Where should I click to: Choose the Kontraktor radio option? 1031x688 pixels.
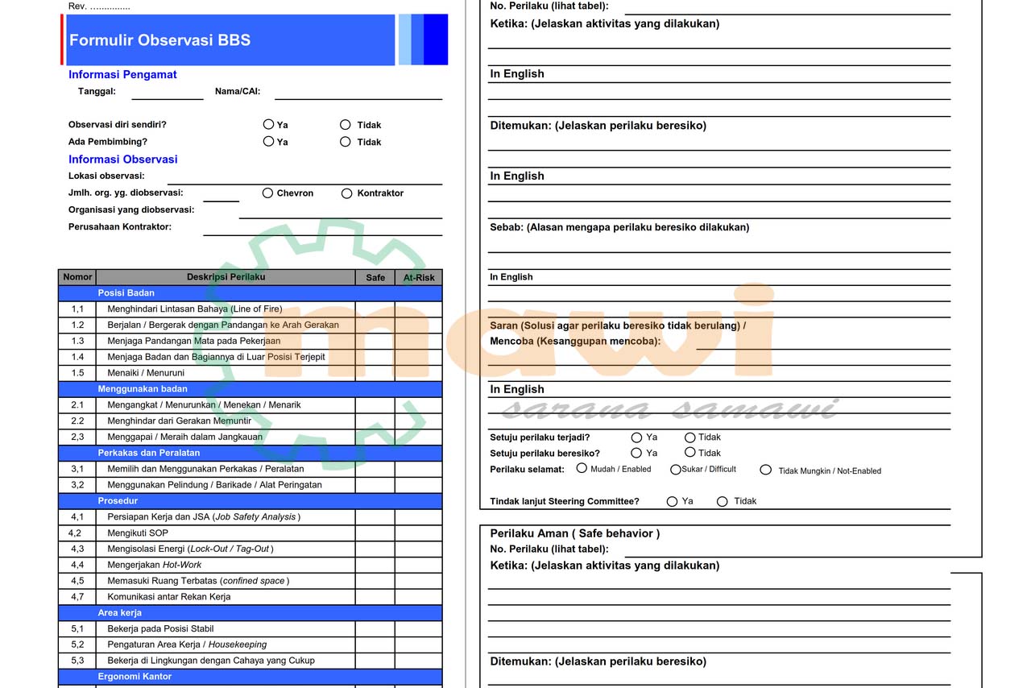coord(347,193)
